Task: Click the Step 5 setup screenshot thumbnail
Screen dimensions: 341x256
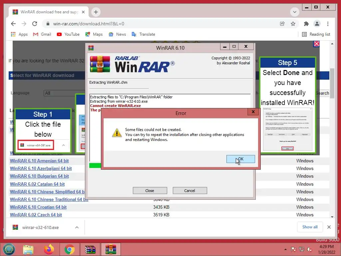Action: [x=287, y=129]
